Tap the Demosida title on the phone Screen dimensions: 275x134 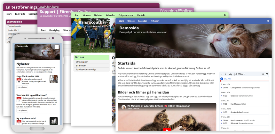[x=22, y=46]
